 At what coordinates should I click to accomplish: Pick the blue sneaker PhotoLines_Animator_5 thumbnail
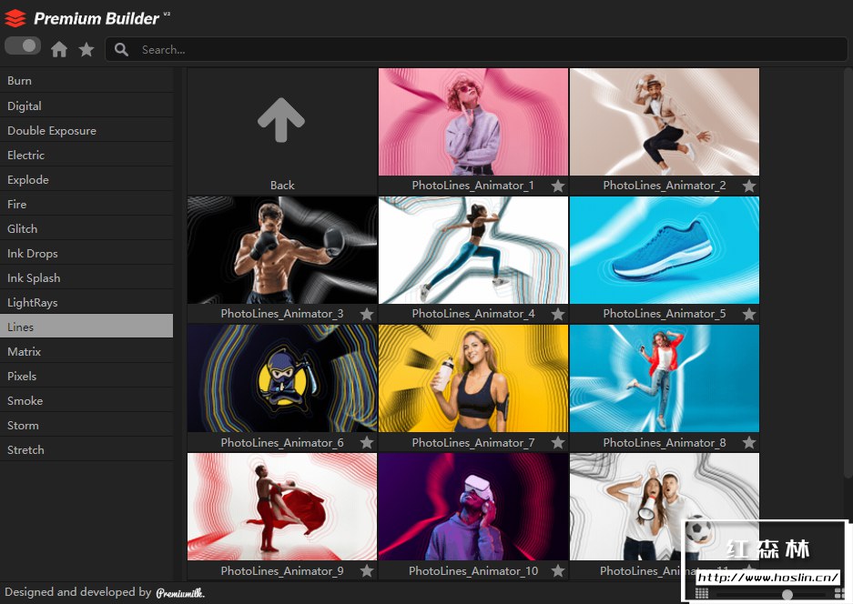665,250
